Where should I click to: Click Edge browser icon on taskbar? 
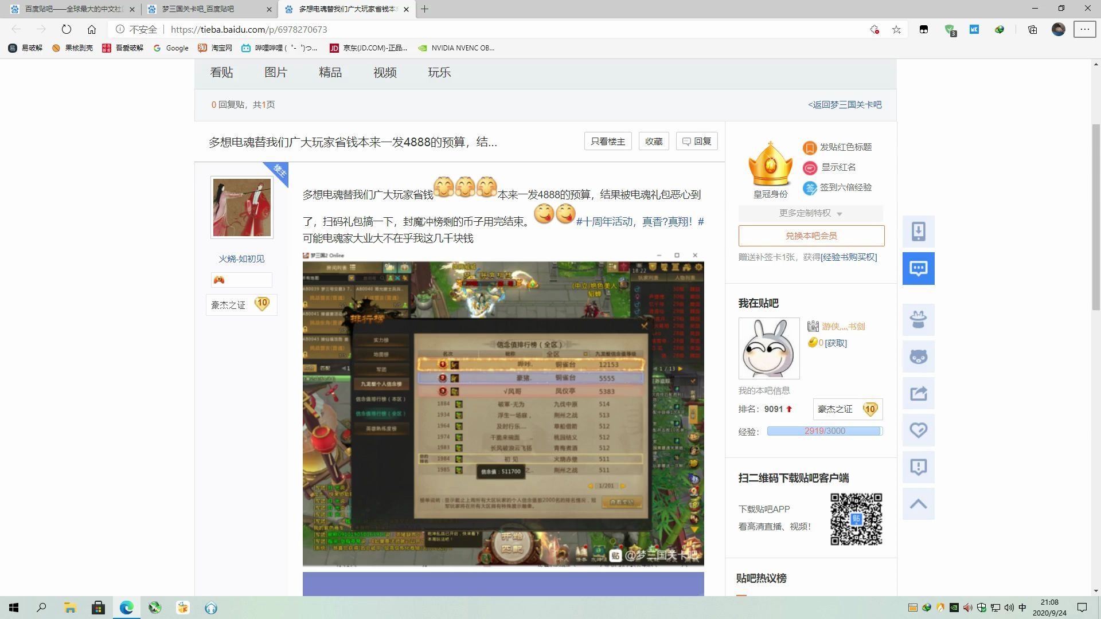(126, 608)
